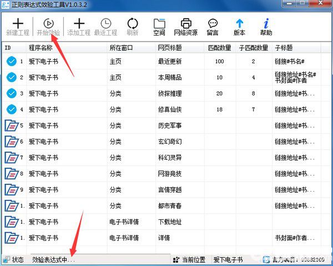The image size is (333, 266).
Task: Click the 当前位置 status bar icon
Action: coord(176,260)
